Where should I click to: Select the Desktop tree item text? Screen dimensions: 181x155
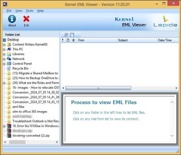13,40
